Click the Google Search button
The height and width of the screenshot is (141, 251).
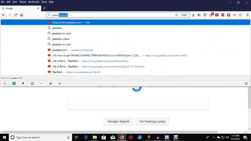coord(118,121)
